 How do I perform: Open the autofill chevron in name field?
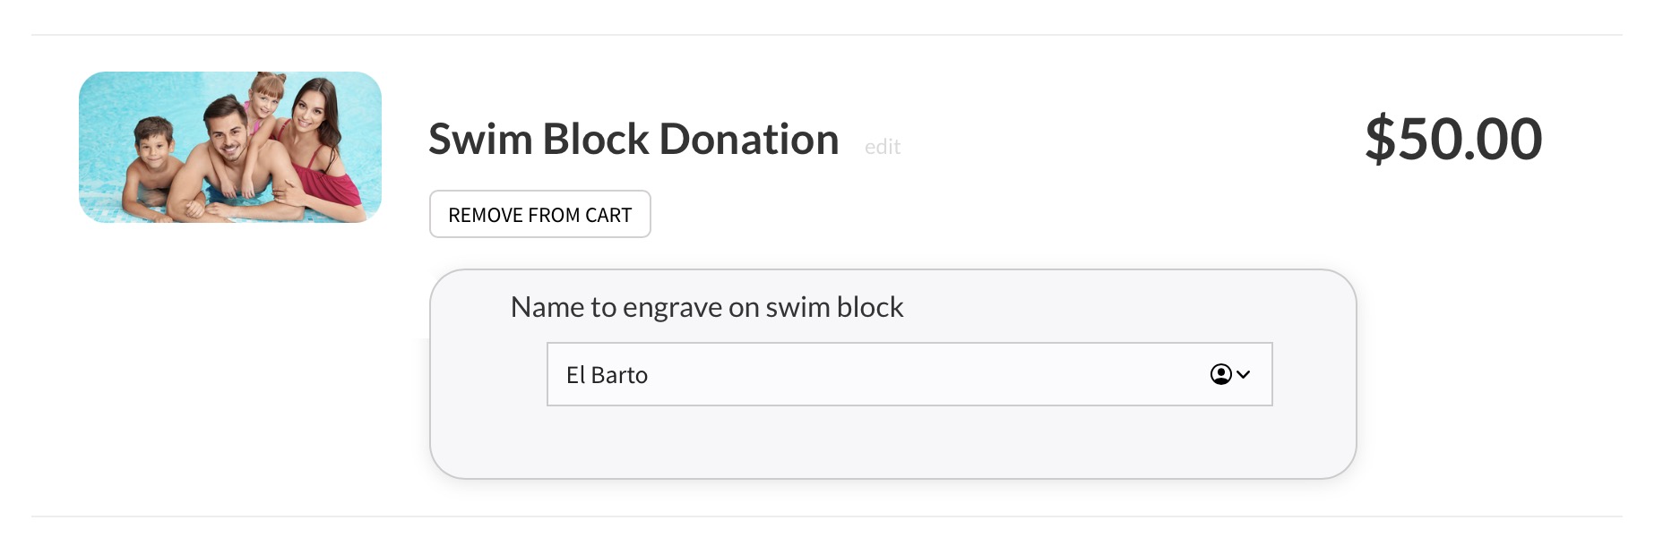point(1244,374)
